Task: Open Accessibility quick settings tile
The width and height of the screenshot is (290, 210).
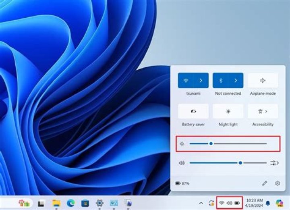Action: coord(263,111)
